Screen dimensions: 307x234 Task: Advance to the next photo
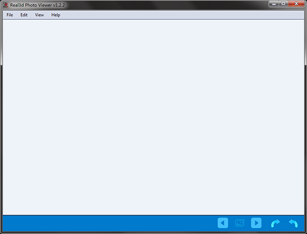point(256,223)
